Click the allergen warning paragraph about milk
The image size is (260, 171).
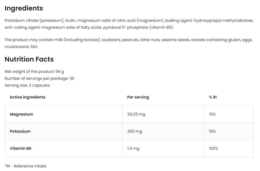click(x=128, y=43)
